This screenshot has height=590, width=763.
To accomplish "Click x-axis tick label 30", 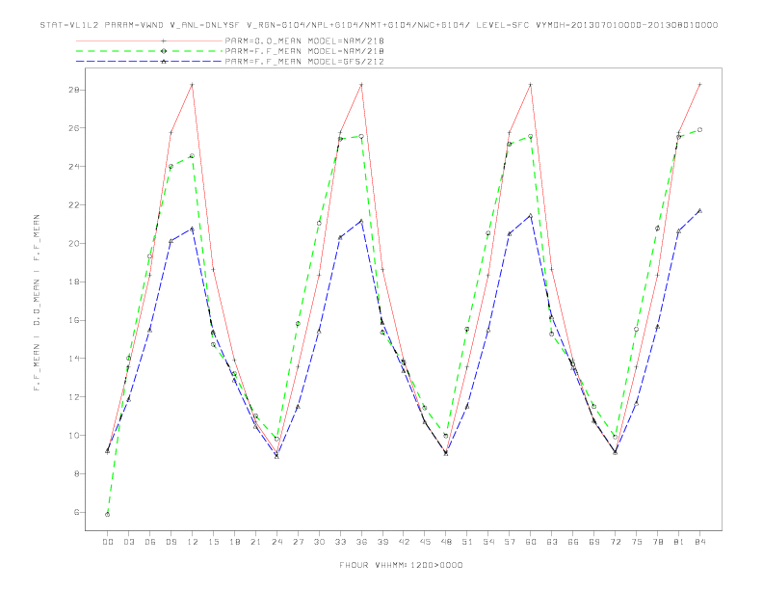I will pos(319,542).
